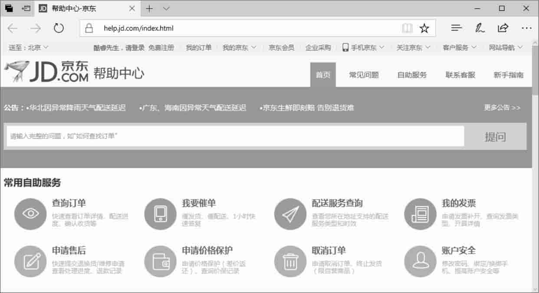
Task: Click the eye icon for 查询订单
Action: coord(30,214)
